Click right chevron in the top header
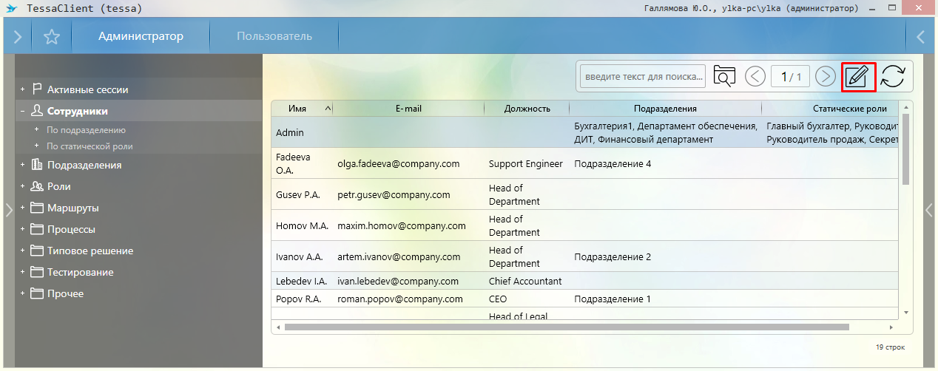Image resolution: width=938 pixels, height=371 pixels. tap(921, 37)
